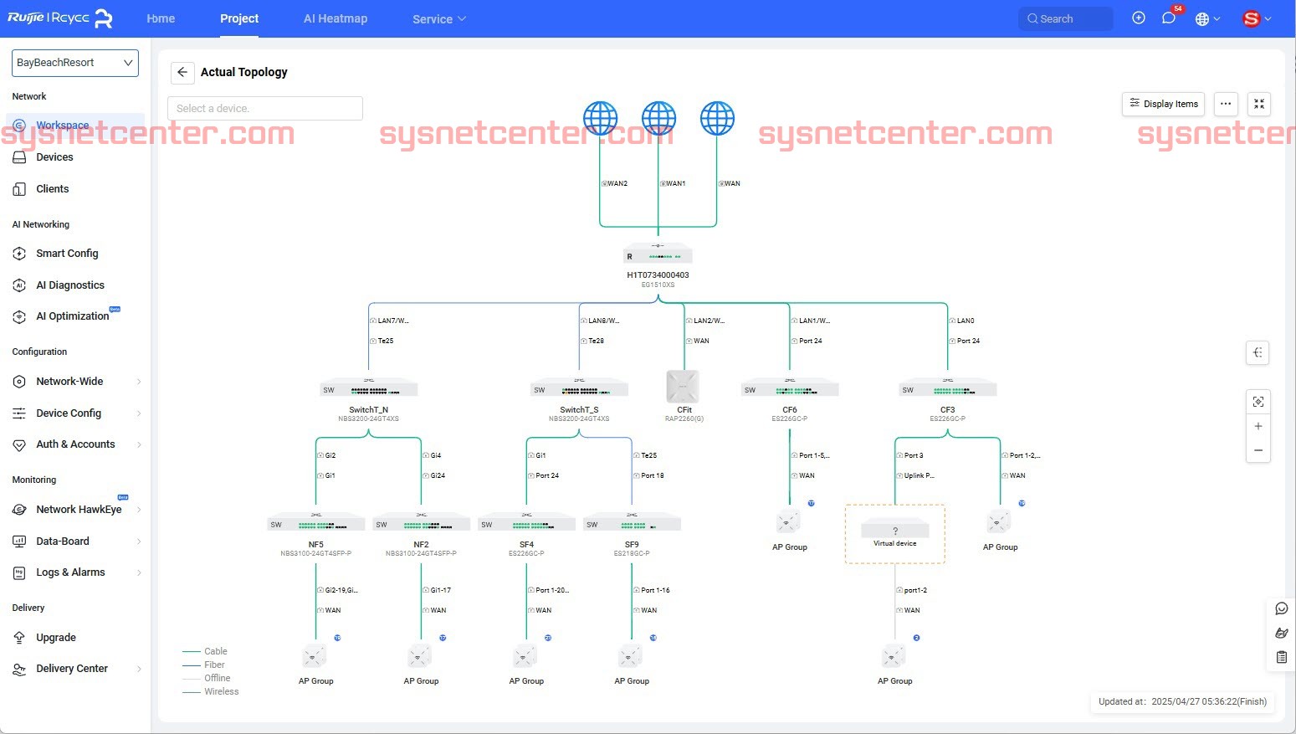Select the SwitchT_N switch device
The height and width of the screenshot is (734, 1296).
coord(369,388)
